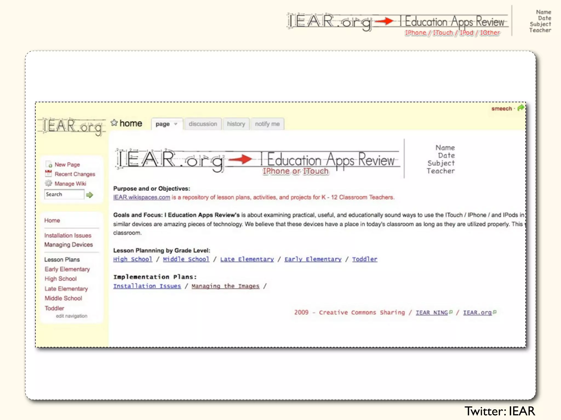The height and width of the screenshot is (420, 561).
Task: Click the home page title text
Action: point(131,123)
